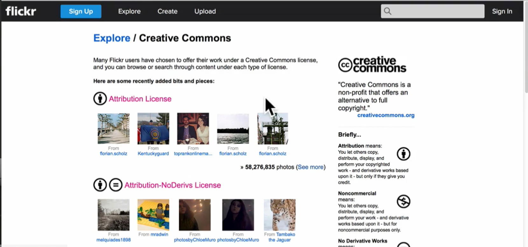
Task: Click the melquiades1898 user link
Action: [x=114, y=240]
